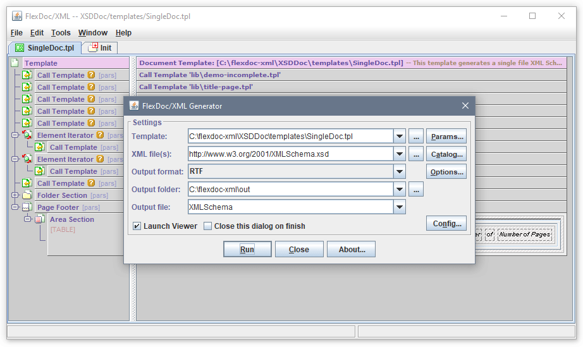Click the Catalog... button
The image size is (583, 347).
tap(446, 154)
